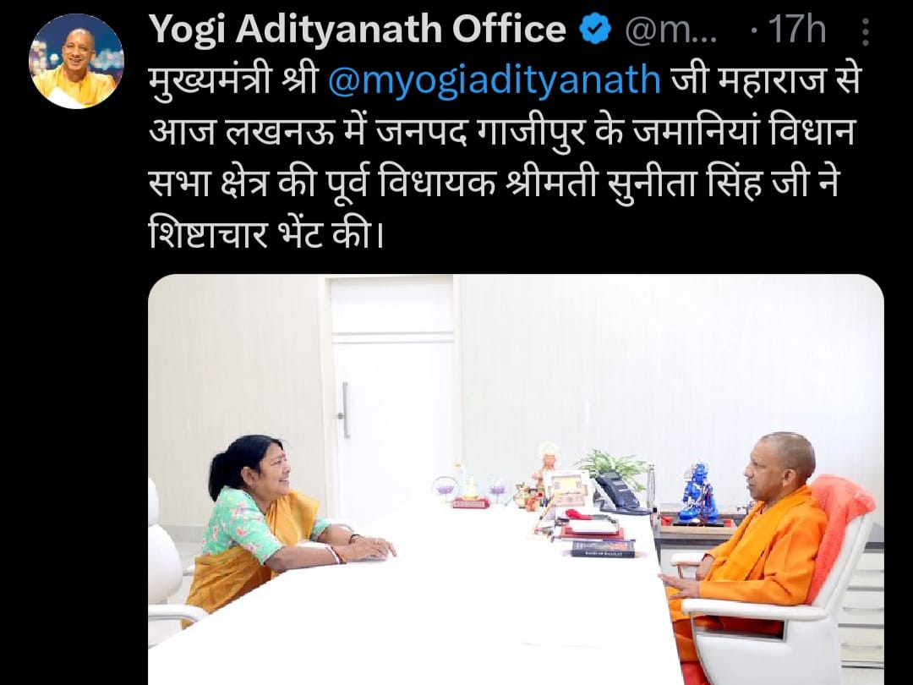Screen dimensions: 913x685
Task: Click the truncated @m... account handle
Action: point(670,30)
